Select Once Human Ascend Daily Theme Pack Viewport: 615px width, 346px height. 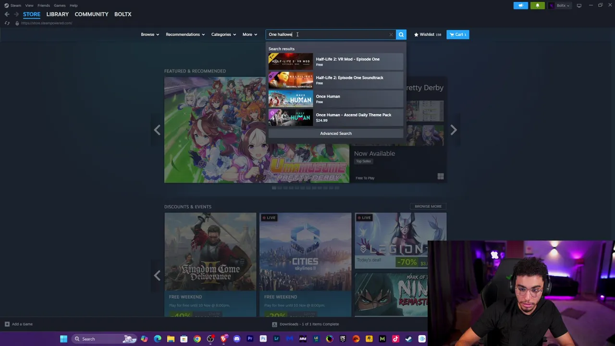[x=336, y=117]
